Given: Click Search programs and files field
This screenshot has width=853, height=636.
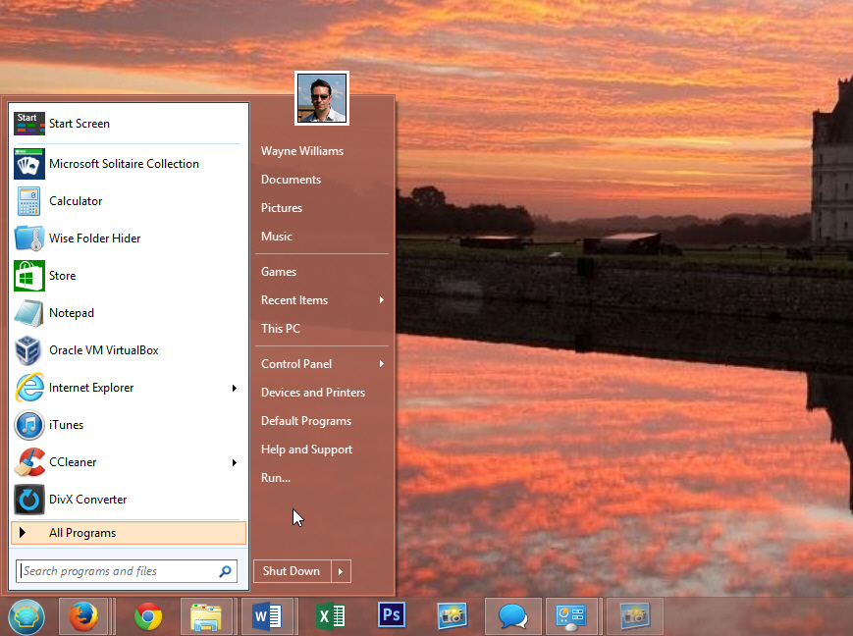Looking at the screenshot, I should (x=127, y=571).
